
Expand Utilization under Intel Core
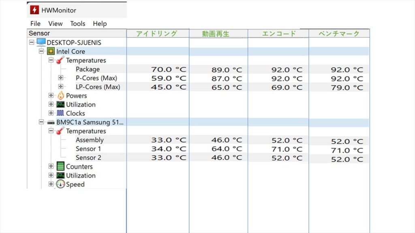tap(51, 104)
